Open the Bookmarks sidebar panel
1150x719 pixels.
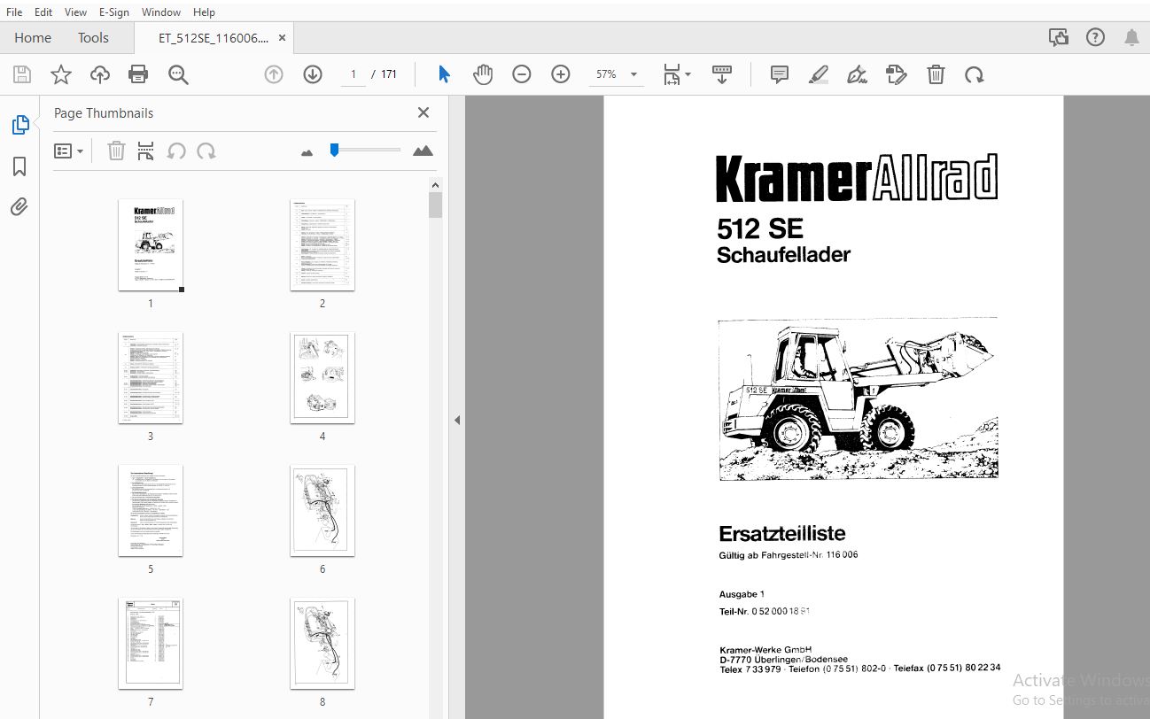coord(19,166)
